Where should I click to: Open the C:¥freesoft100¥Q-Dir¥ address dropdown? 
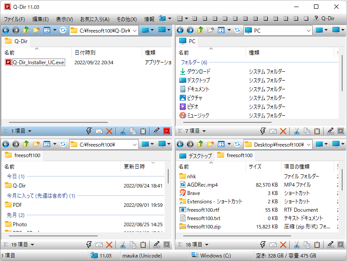[135, 30]
